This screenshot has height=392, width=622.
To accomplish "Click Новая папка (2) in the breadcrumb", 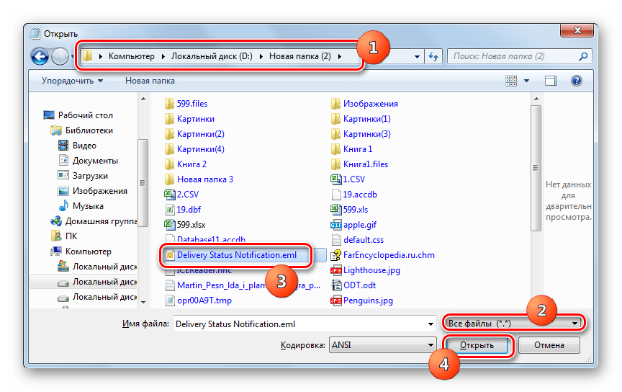I will coord(300,56).
